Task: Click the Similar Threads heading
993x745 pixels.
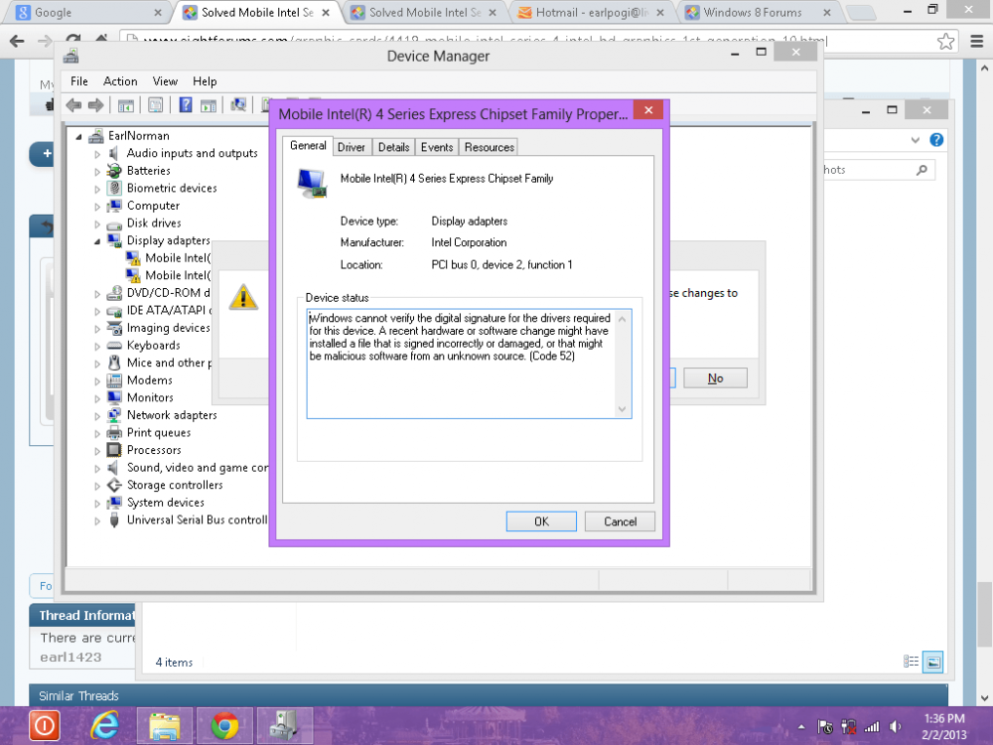Action: tap(78, 695)
